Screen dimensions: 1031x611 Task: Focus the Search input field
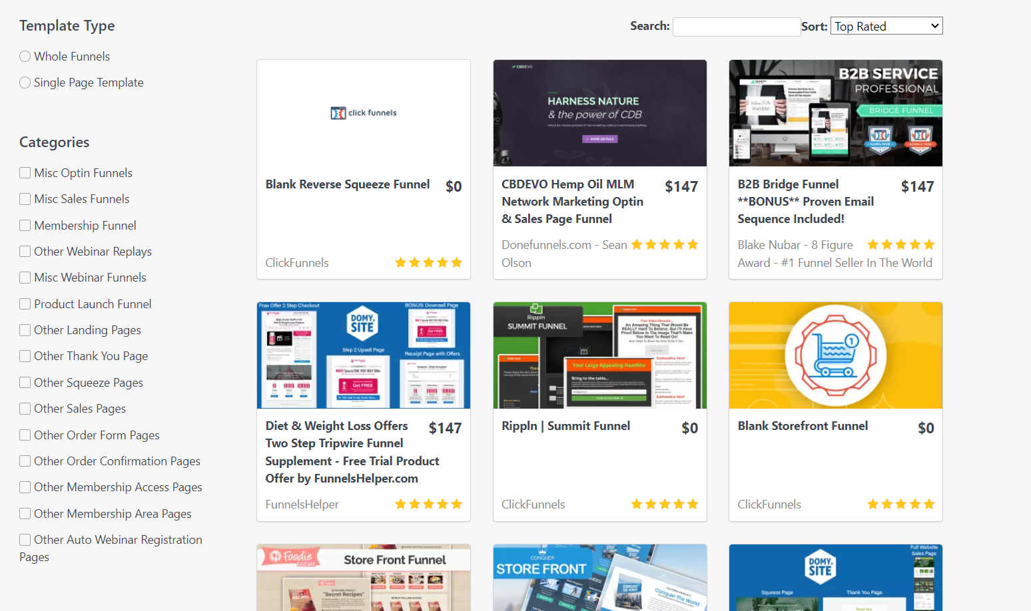tap(737, 27)
